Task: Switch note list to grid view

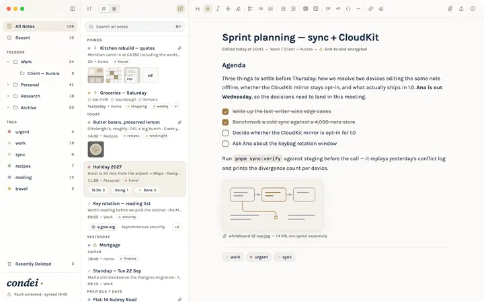Action: 114,9
